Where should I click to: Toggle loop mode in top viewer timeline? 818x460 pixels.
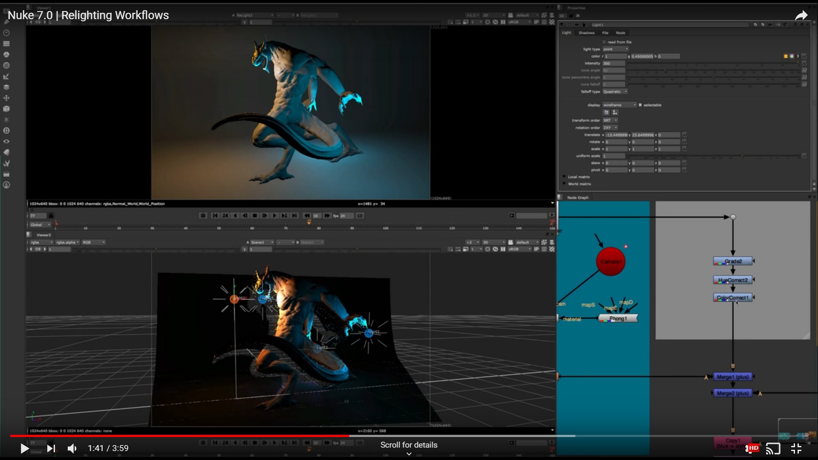360,216
